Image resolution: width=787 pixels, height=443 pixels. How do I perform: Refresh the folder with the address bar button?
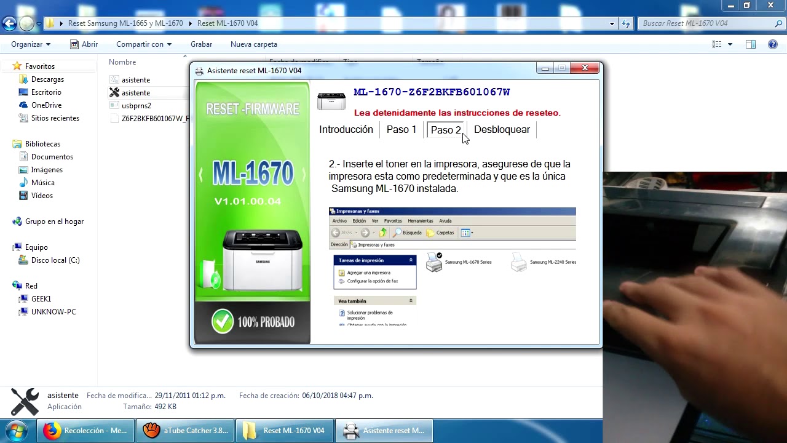[x=626, y=23]
